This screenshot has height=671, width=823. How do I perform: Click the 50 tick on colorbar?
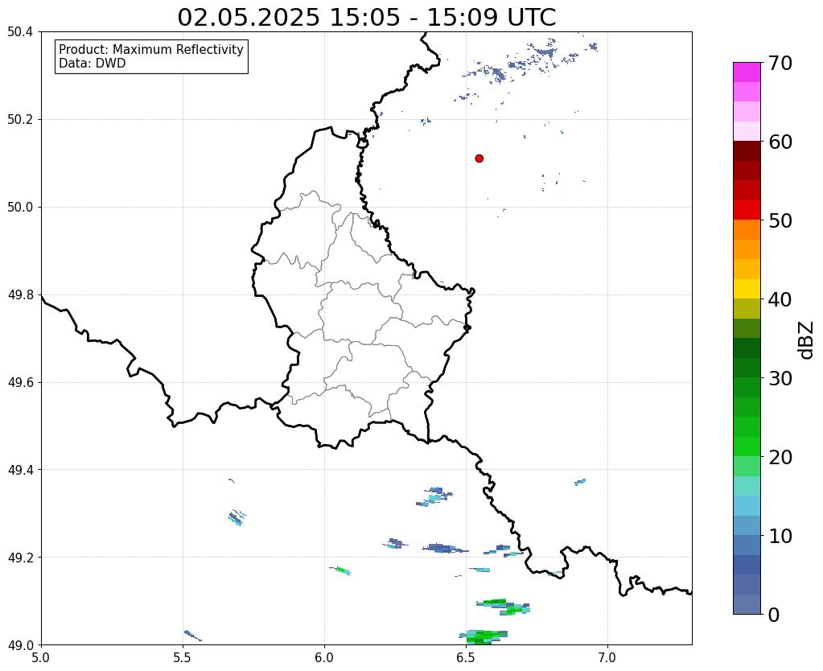click(x=780, y=220)
